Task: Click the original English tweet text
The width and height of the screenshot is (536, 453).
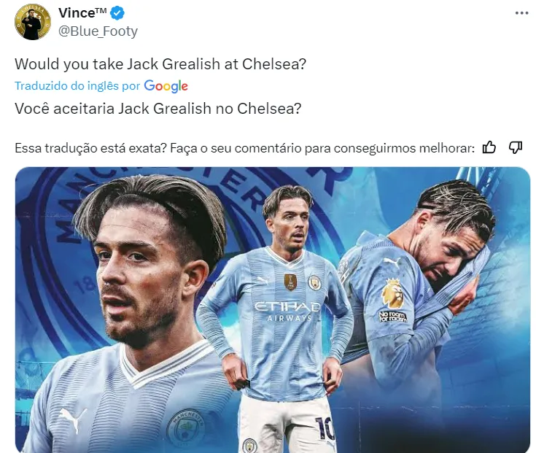Action: [160, 64]
